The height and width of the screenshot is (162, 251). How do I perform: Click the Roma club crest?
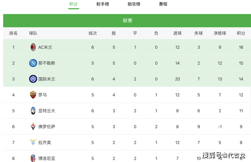point(33,95)
